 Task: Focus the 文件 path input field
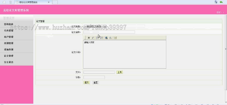point(99,72)
